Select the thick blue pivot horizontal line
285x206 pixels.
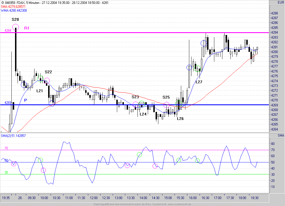tap(134, 105)
